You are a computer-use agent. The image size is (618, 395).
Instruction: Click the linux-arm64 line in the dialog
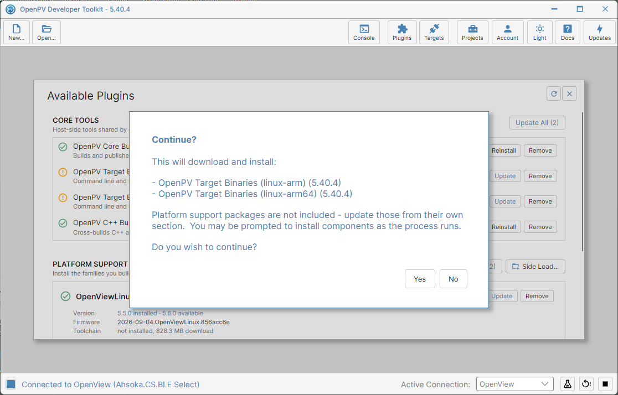click(x=253, y=194)
